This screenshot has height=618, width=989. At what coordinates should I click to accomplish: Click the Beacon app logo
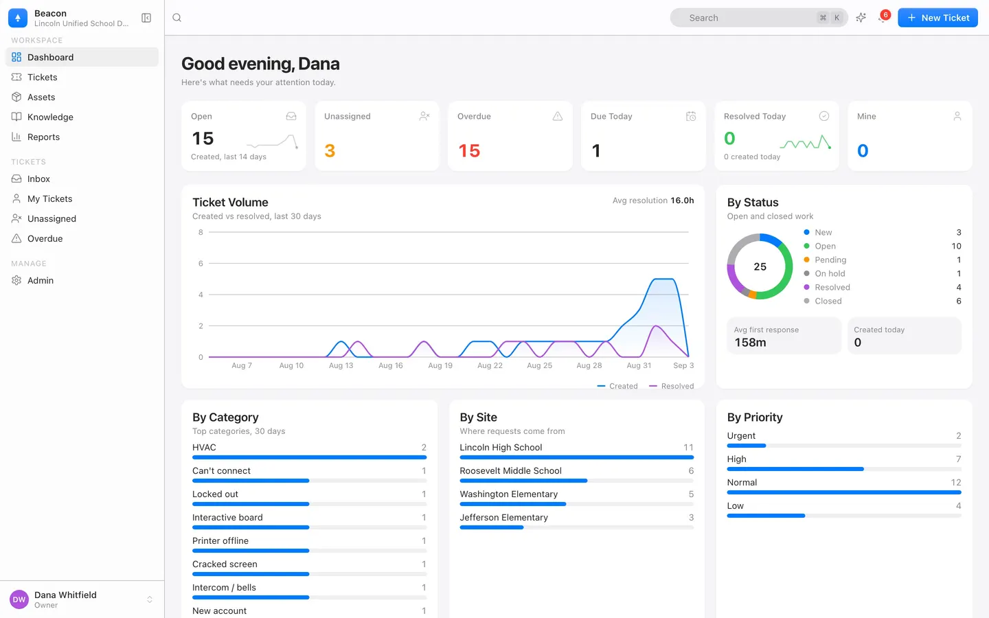(x=18, y=18)
